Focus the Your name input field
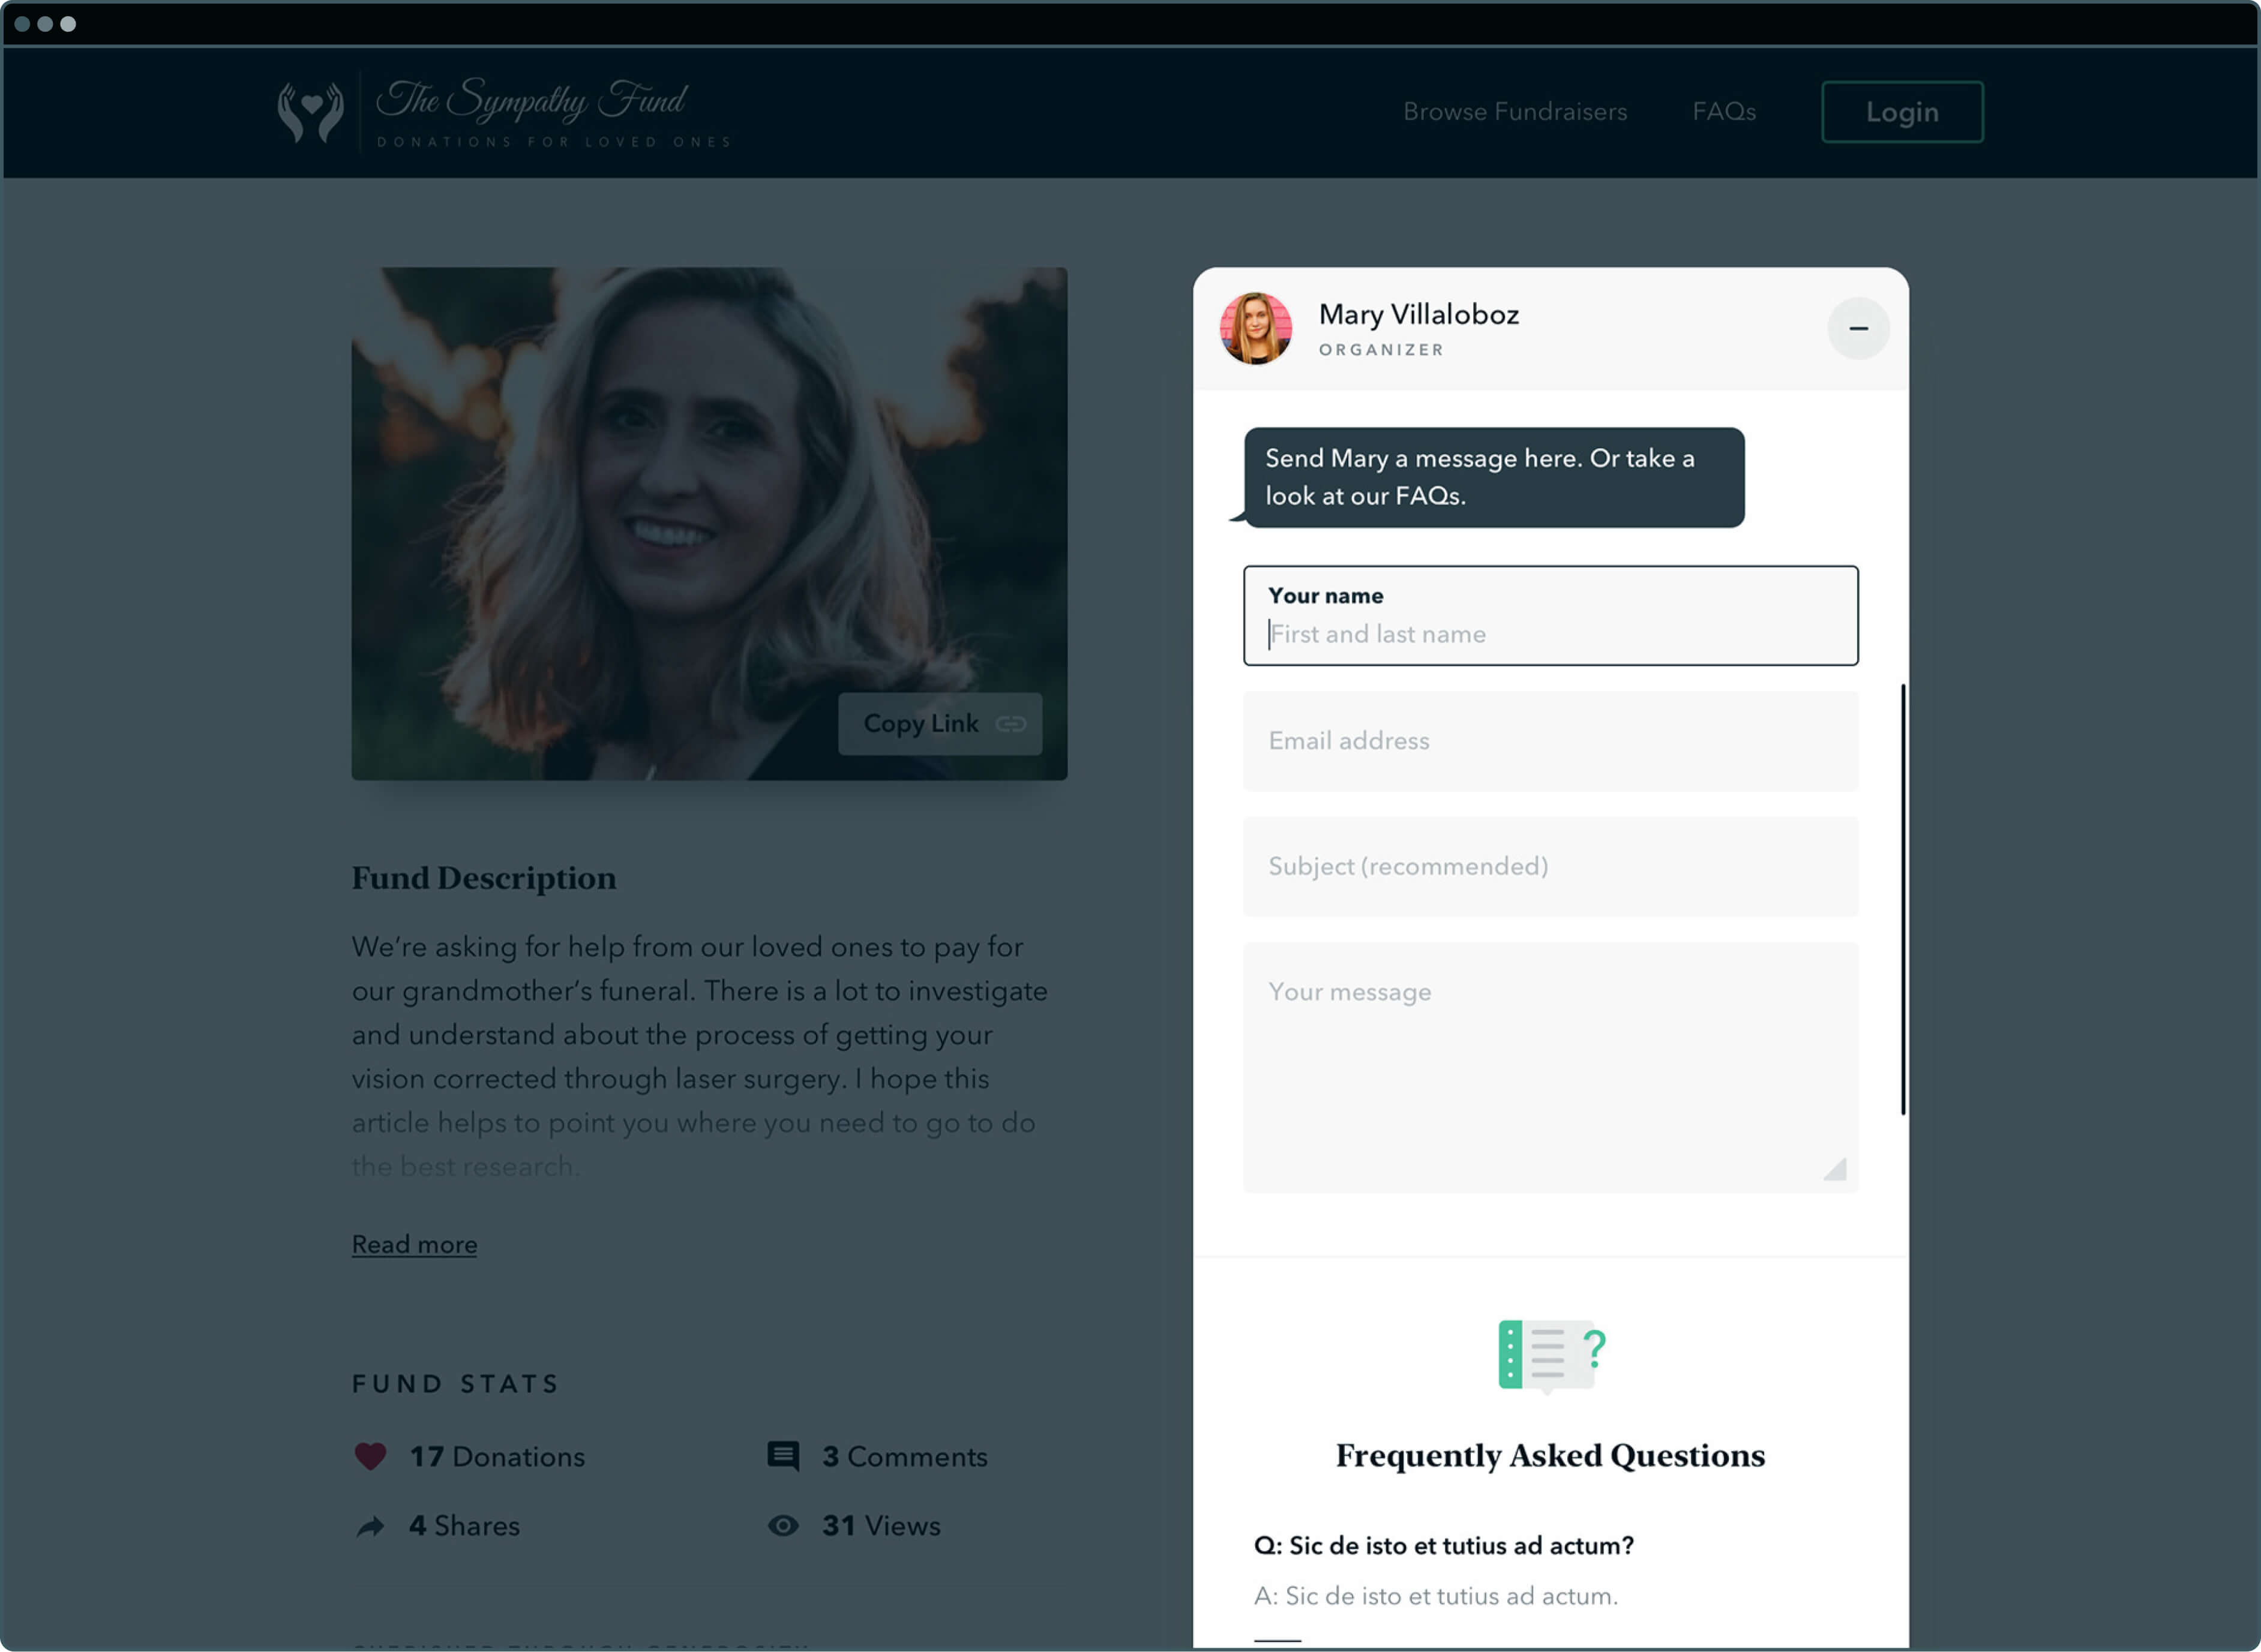The image size is (2261, 1652). click(1550, 634)
